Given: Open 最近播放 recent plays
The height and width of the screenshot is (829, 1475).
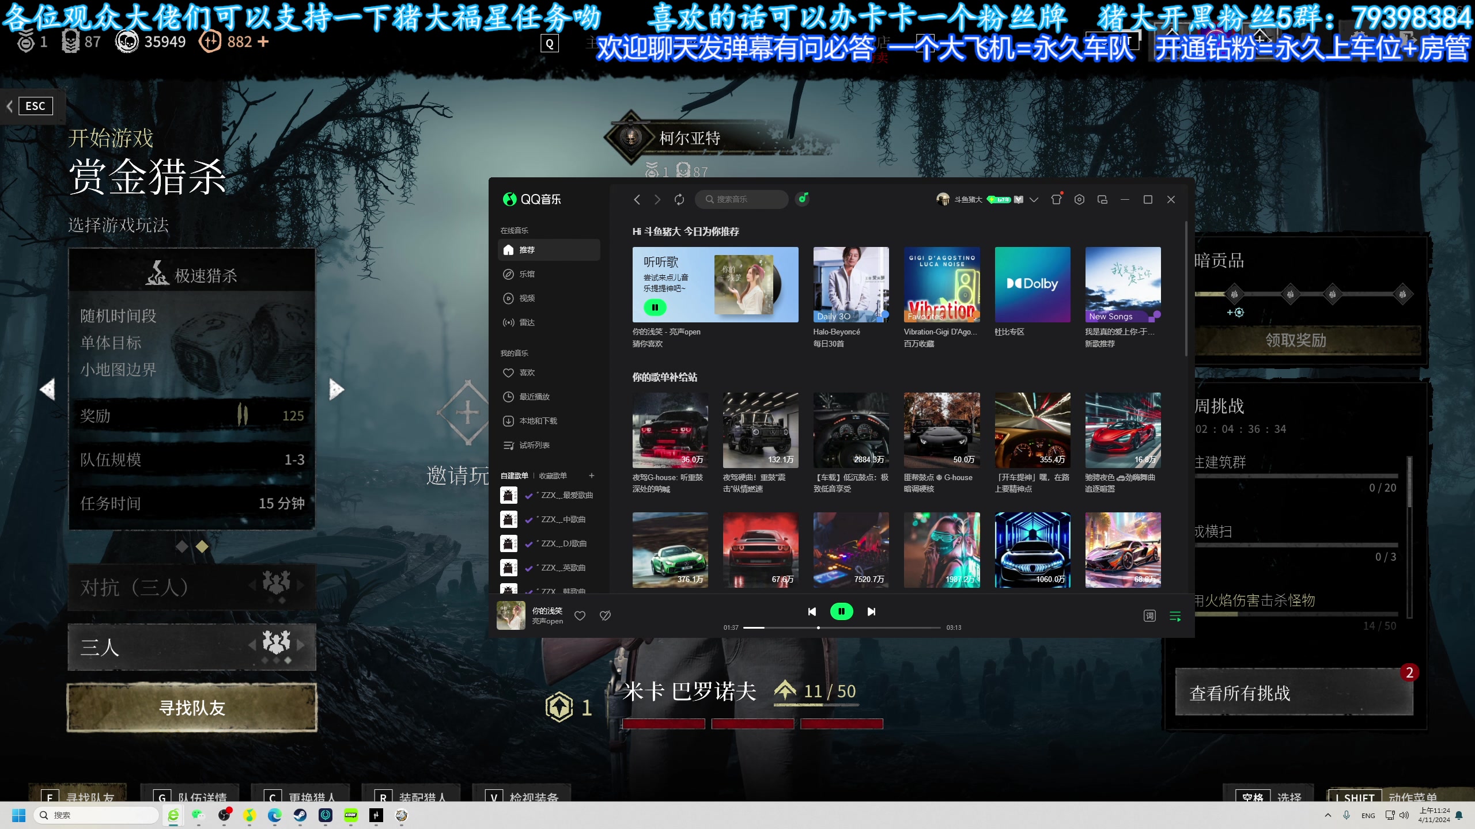Looking at the screenshot, I should click(549, 397).
